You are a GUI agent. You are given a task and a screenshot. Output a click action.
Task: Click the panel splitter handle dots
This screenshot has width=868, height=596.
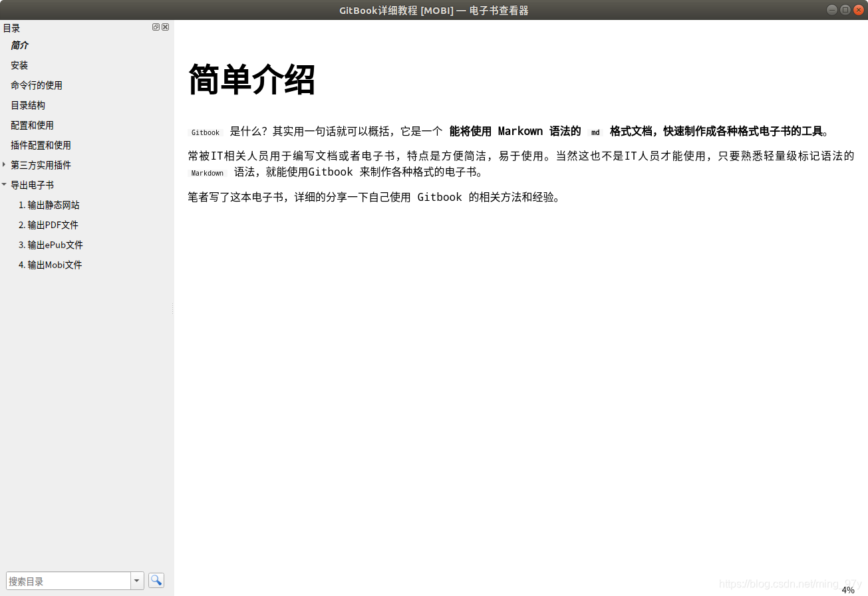point(173,309)
